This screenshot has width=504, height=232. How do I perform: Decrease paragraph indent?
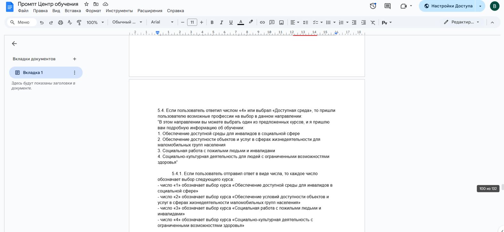tap(354, 22)
